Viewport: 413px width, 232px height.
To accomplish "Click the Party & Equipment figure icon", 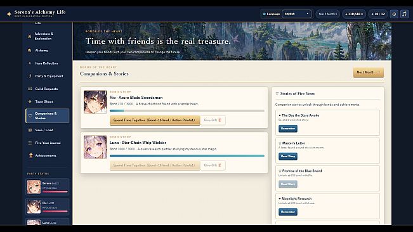I will (30, 76).
